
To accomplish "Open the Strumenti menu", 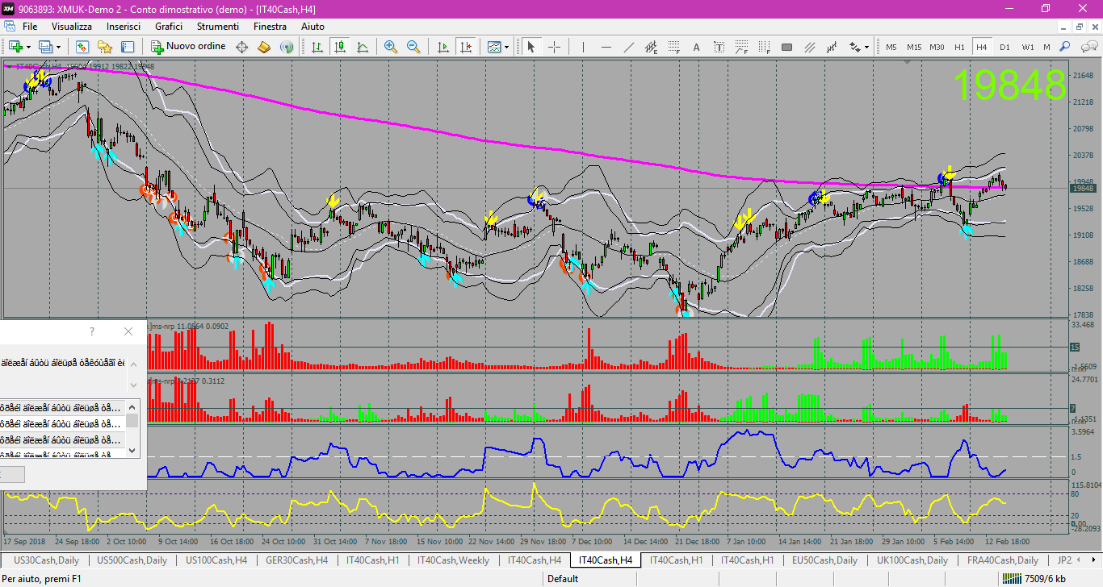I will [x=218, y=27].
